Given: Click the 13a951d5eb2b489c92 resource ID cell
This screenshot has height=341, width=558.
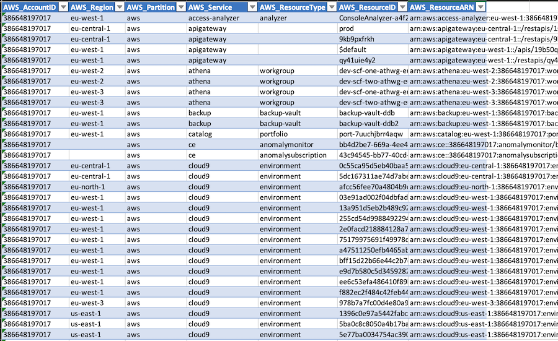Looking at the screenshot, I should pos(373,208).
